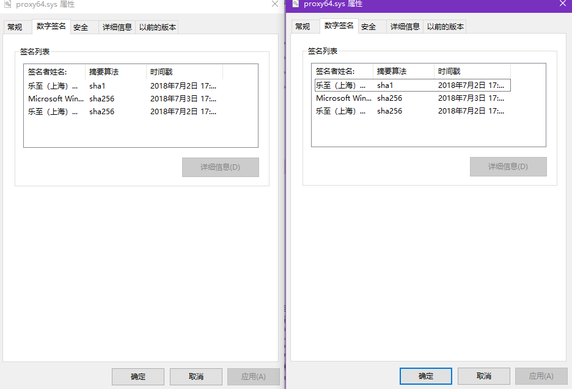Cancel with 取消 in left window
Image resolution: width=572 pixels, height=389 pixels.
pyautogui.click(x=196, y=377)
